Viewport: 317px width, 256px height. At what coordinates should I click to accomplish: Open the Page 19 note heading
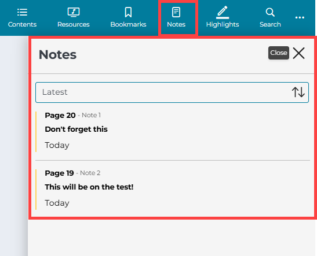pos(60,173)
